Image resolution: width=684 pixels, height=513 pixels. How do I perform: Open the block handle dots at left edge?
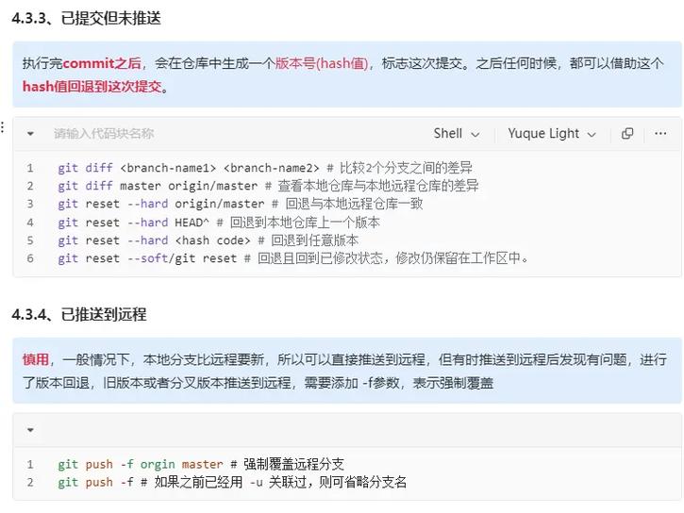[x=3, y=127]
